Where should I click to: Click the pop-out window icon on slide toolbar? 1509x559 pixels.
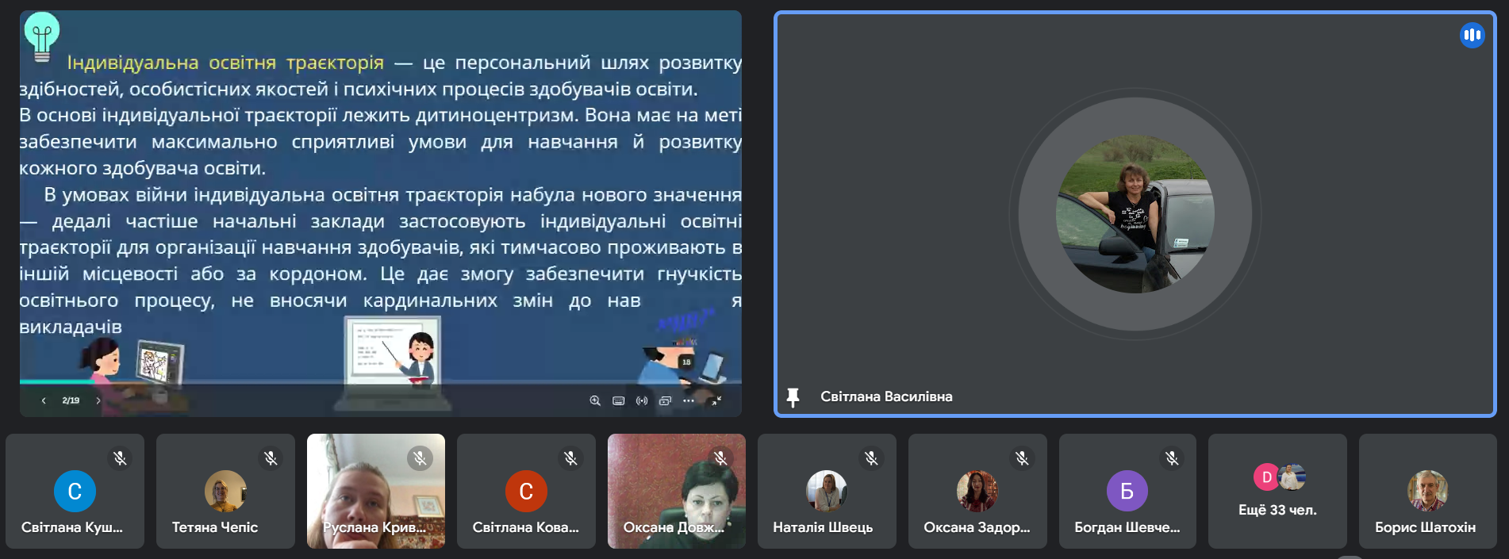click(x=665, y=401)
